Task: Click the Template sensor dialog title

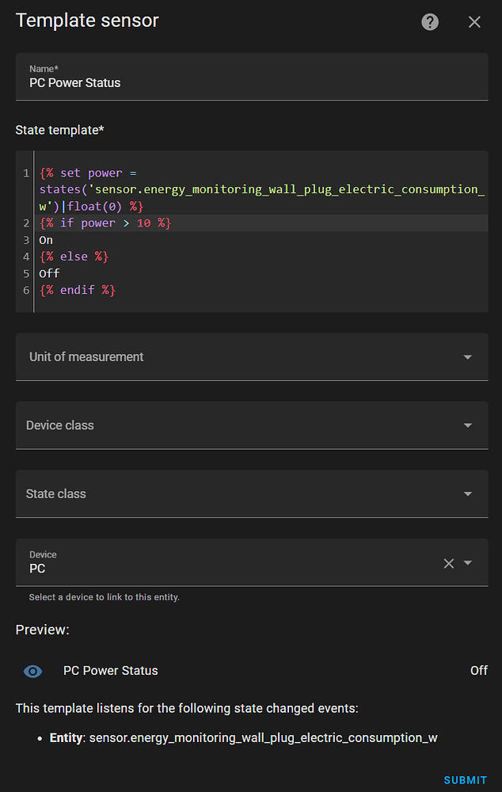Action: click(87, 21)
